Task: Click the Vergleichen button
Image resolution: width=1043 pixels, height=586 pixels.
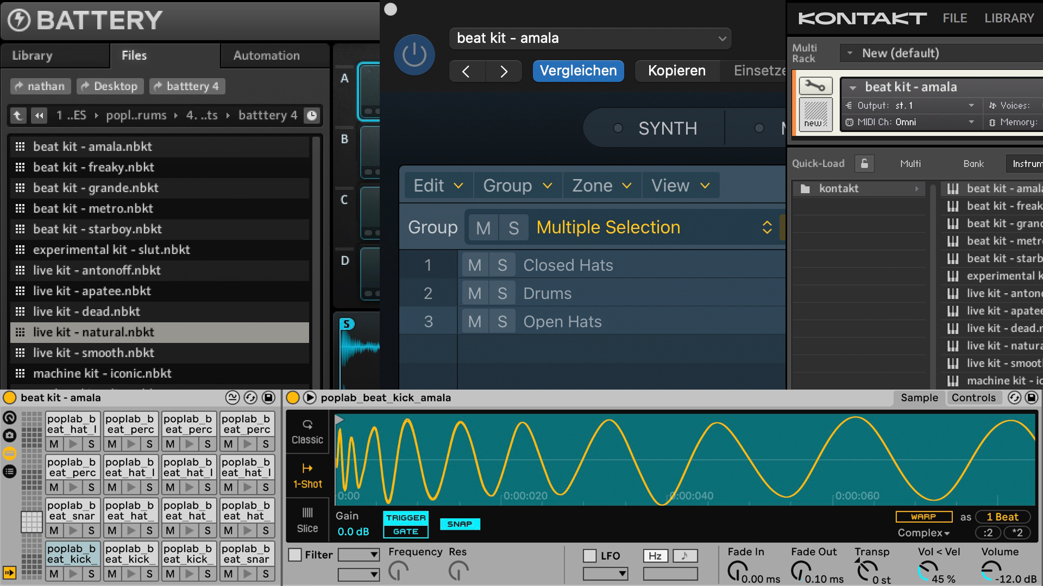Action: [578, 71]
